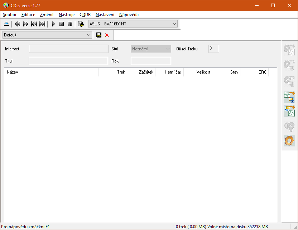The width and height of the screenshot is (298, 230).
Task: Click the fast forward playback button
Action: tap(25, 24)
